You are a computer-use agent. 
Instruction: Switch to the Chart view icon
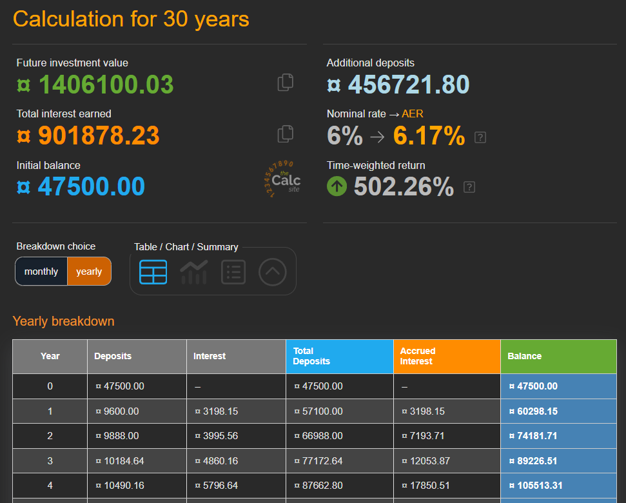click(x=193, y=271)
